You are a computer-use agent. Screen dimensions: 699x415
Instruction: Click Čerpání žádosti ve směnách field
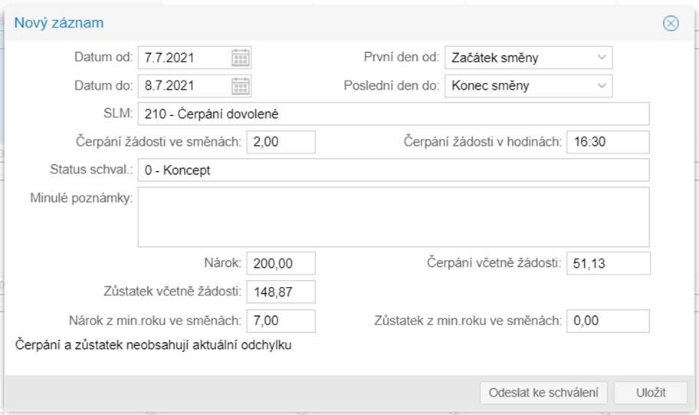[x=281, y=142]
